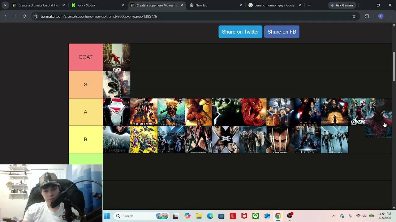
Task: Close the generic mormon guy Google tab
Action: [300, 5]
